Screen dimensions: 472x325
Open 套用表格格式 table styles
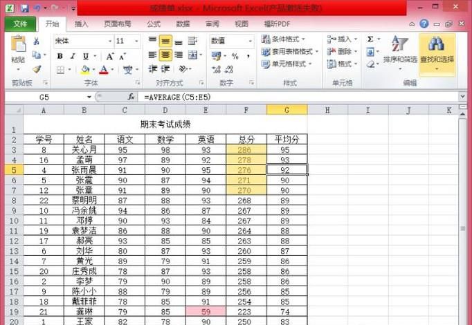pos(289,52)
